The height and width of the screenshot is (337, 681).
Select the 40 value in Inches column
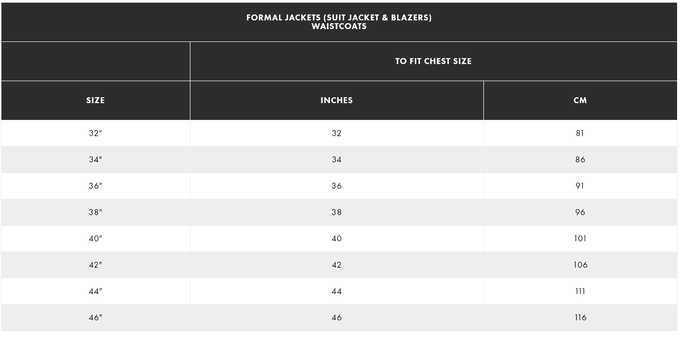click(336, 239)
